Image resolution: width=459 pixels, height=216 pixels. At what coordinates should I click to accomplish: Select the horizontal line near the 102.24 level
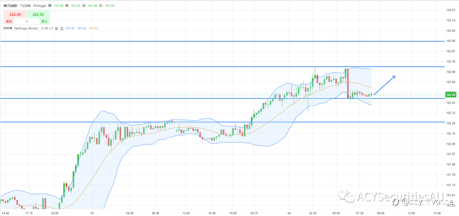pos(222,122)
